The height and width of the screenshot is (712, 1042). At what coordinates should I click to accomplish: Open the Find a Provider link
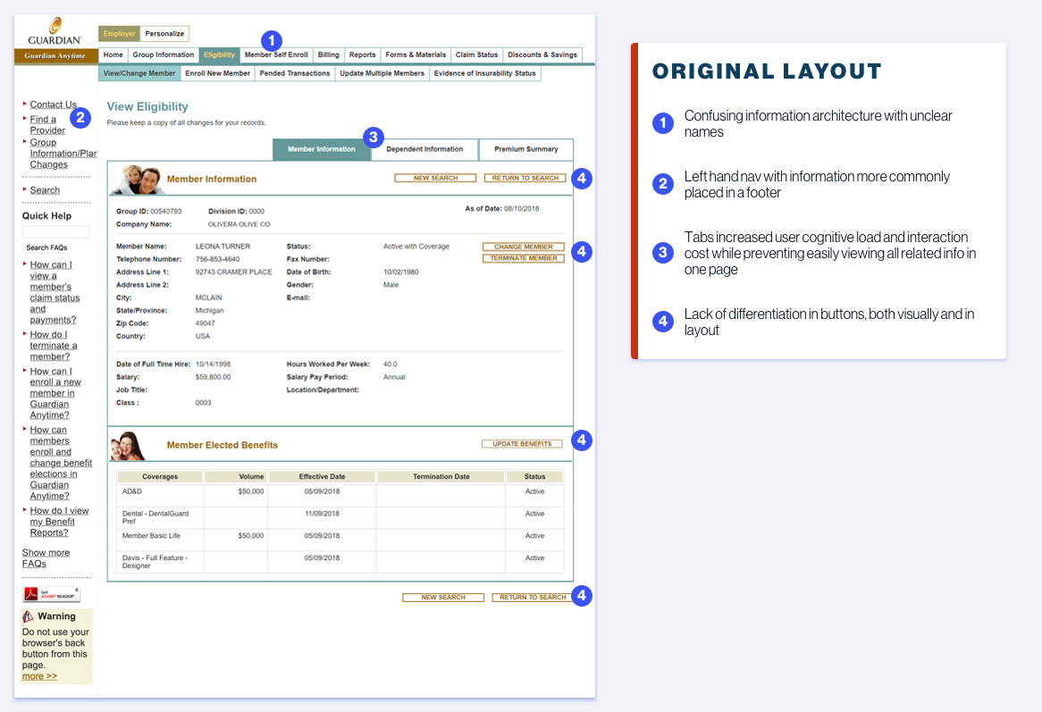(x=47, y=125)
